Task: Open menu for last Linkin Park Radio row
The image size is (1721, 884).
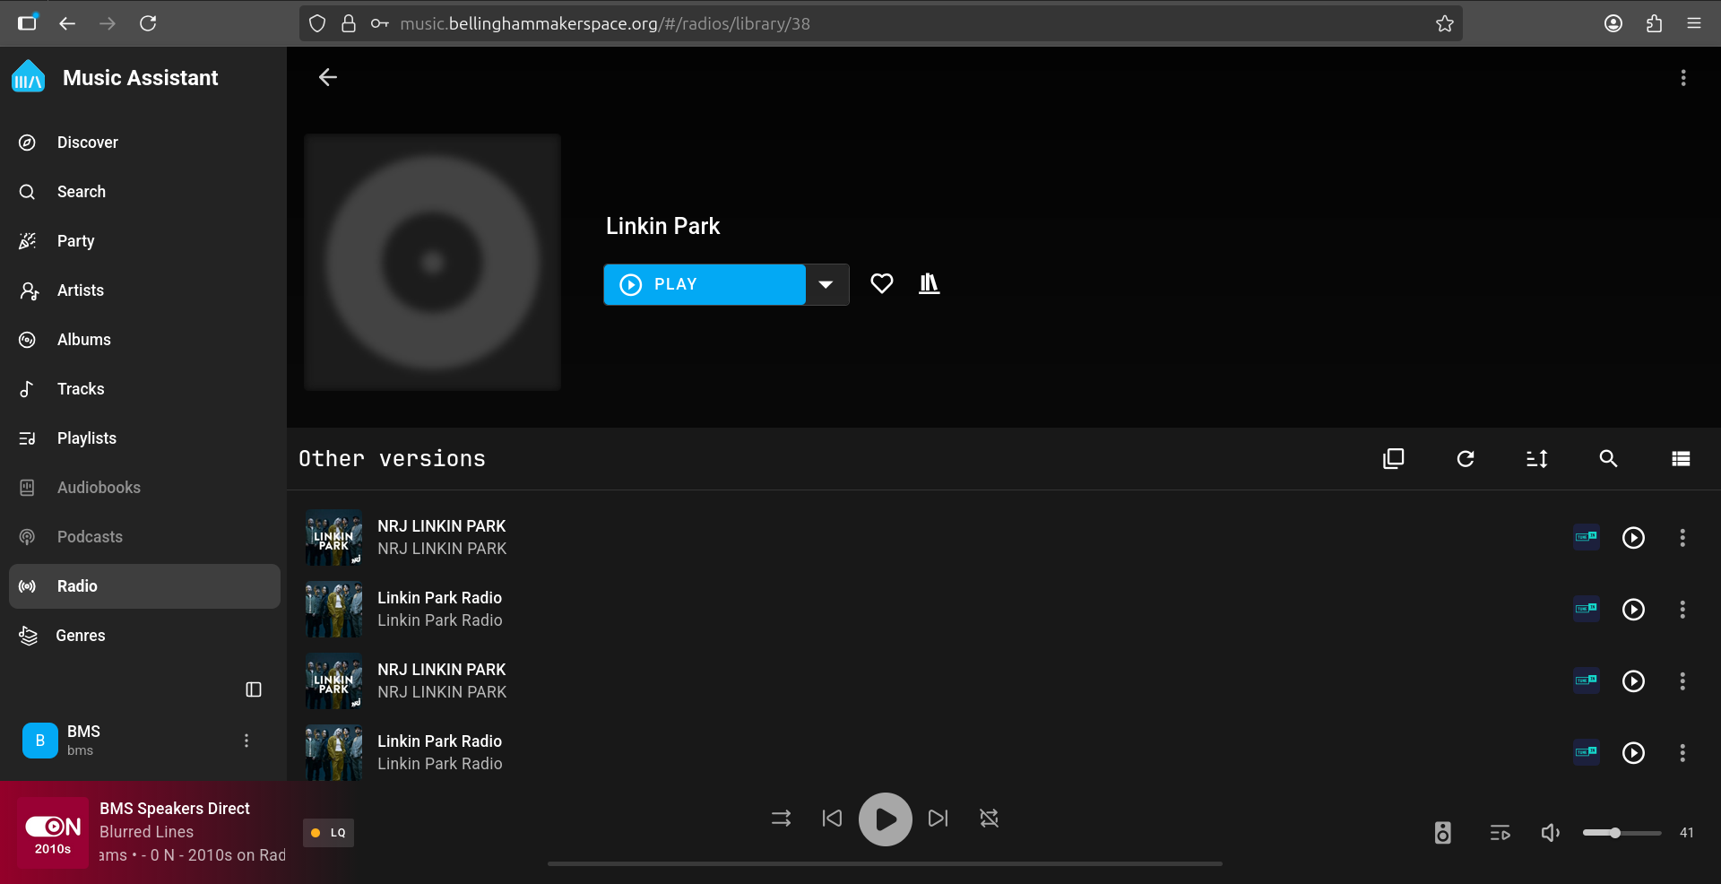Action: click(x=1682, y=753)
